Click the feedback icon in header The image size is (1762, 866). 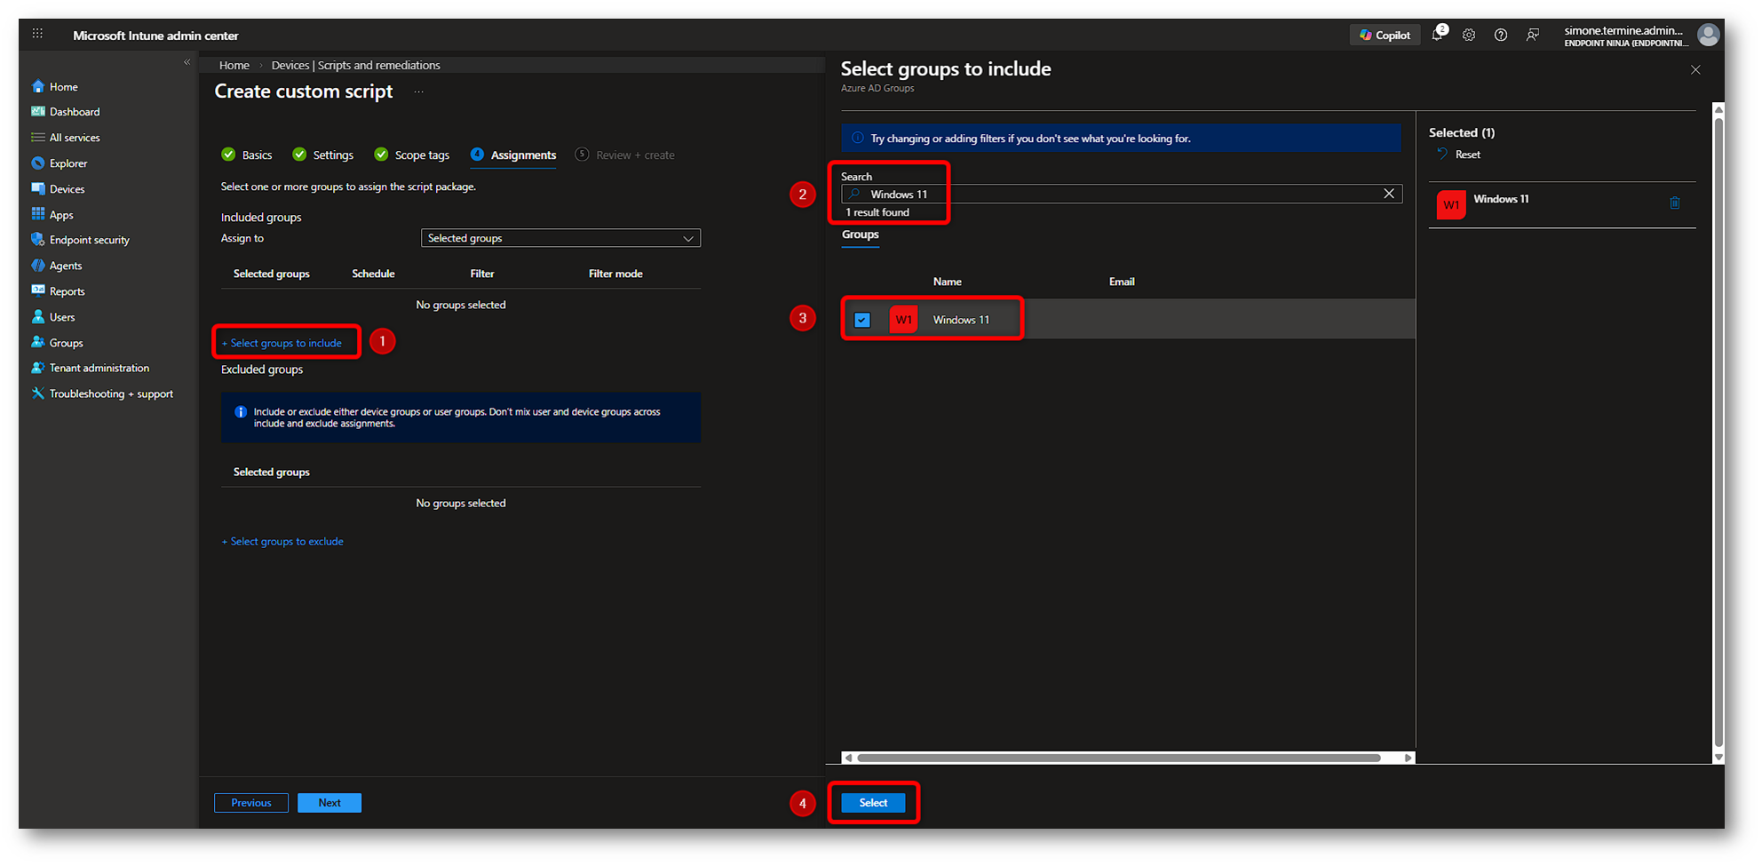pyautogui.click(x=1533, y=36)
